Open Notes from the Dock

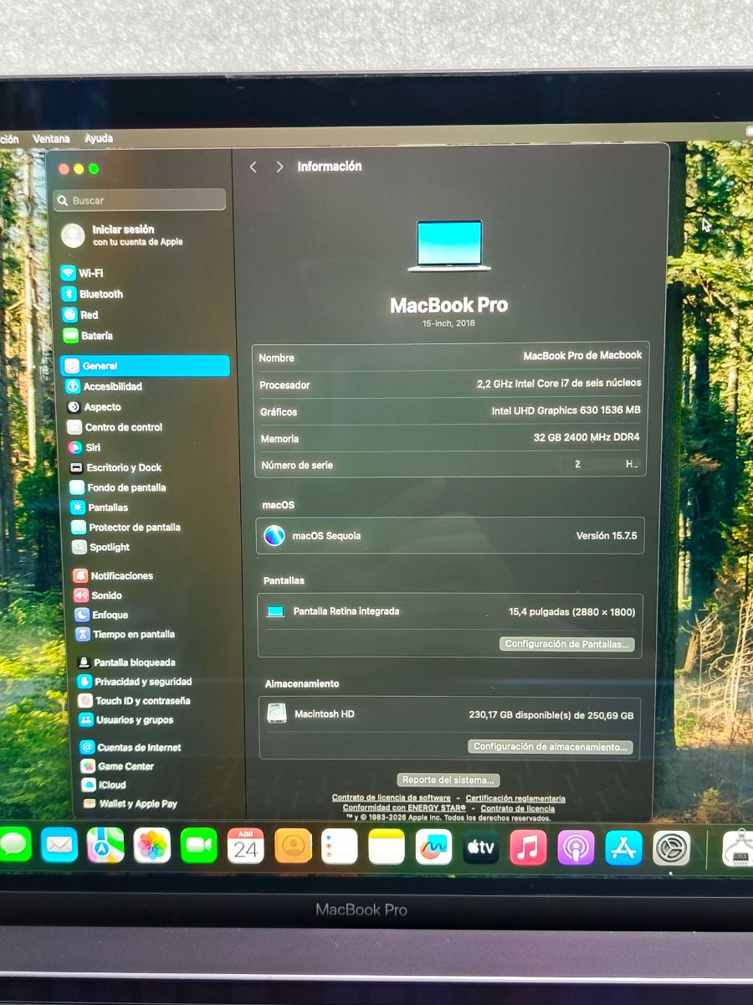tap(387, 847)
